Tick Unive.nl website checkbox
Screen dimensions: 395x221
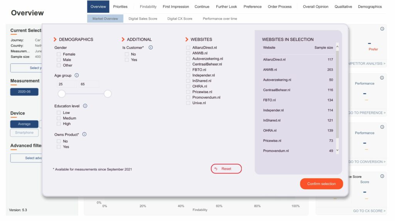(x=188, y=103)
